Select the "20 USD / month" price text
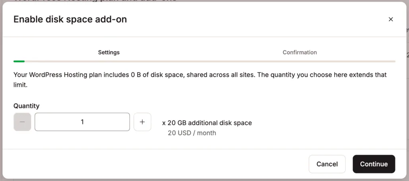Screen dimensions: 409x181 (192, 133)
